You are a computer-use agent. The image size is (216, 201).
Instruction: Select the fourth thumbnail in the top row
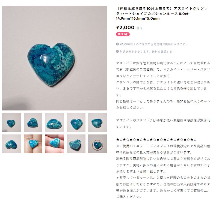[76, 122]
